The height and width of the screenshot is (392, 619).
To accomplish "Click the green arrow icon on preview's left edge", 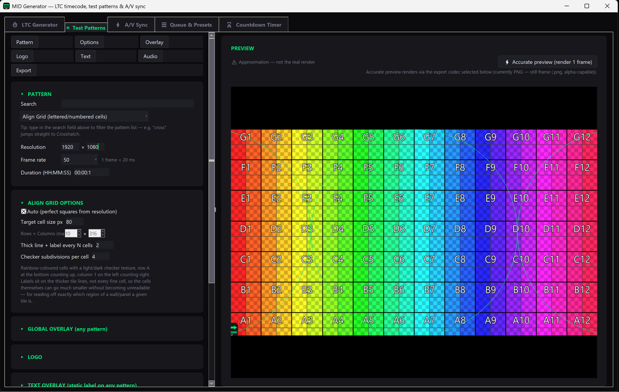I will click(234, 328).
